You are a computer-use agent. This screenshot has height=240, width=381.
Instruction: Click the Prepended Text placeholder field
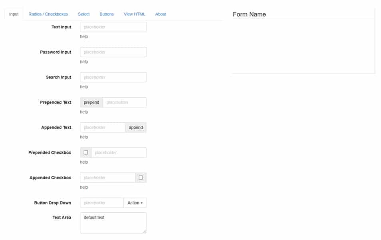[125, 102]
